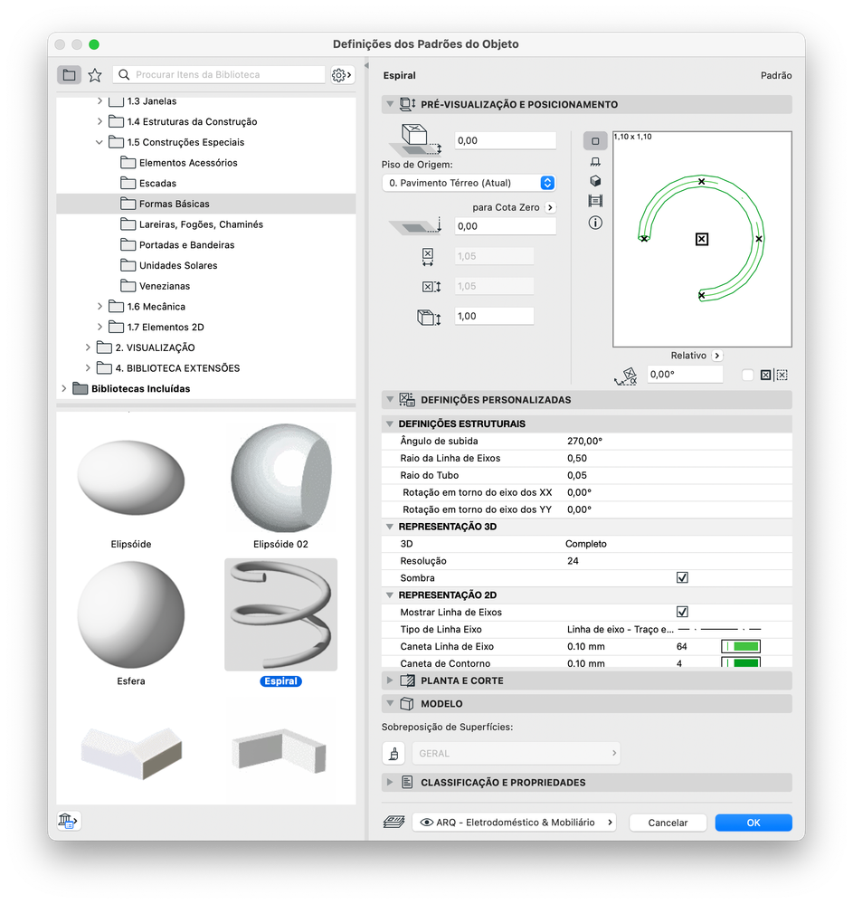The image size is (853, 904).
Task: Select the Elementos Acessórios folder
Action: [188, 163]
